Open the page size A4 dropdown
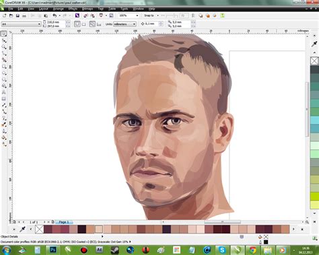Image resolution: width=319 pixels, height=255 pixels. click(39, 24)
